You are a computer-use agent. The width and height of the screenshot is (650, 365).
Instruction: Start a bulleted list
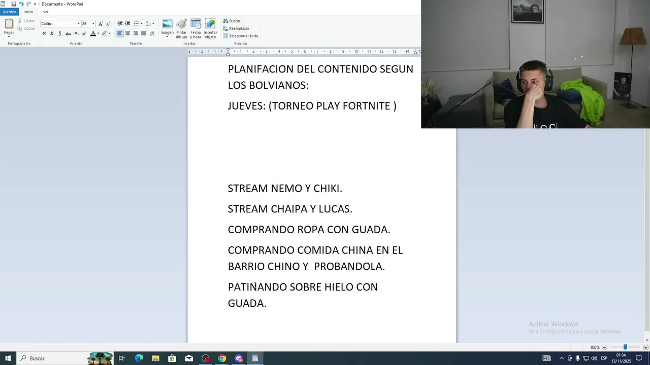pyautogui.click(x=136, y=24)
